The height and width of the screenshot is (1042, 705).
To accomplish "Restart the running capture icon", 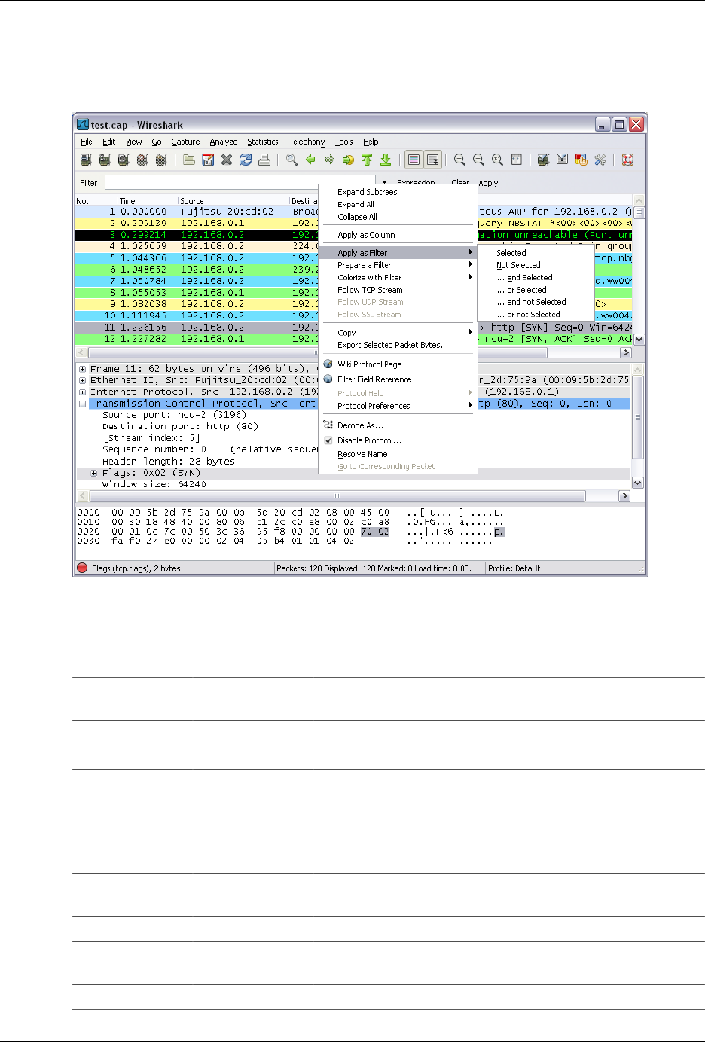I will [161, 160].
